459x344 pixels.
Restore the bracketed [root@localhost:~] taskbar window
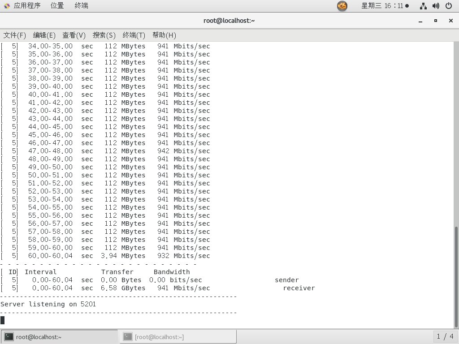point(178,337)
